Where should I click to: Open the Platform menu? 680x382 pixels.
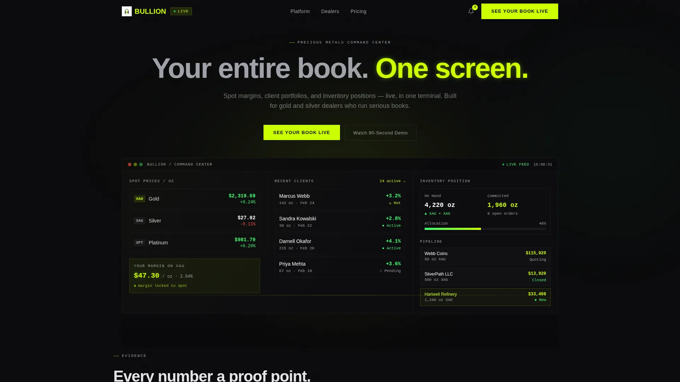pyautogui.click(x=300, y=11)
